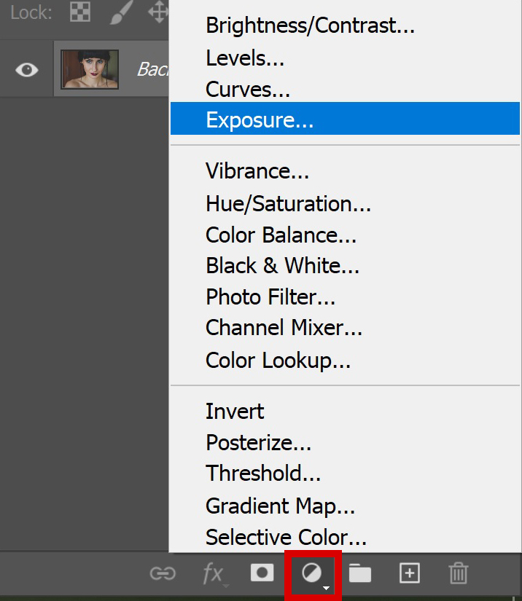Toggle lock transparent pixels checkerboard
Screen dimensions: 522x601
click(x=80, y=12)
